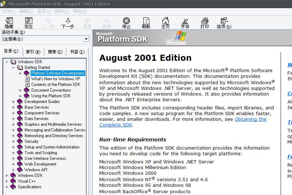
Task: Click the 定位 locate toolbar icon
Action: coord(28,23)
